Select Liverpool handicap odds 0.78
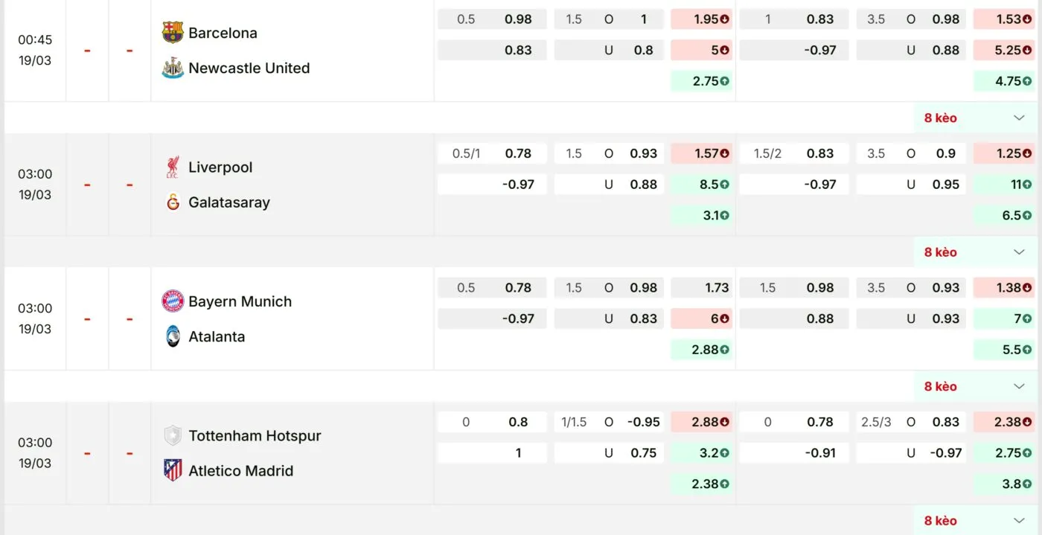Image resolution: width=1042 pixels, height=535 pixels. click(517, 153)
